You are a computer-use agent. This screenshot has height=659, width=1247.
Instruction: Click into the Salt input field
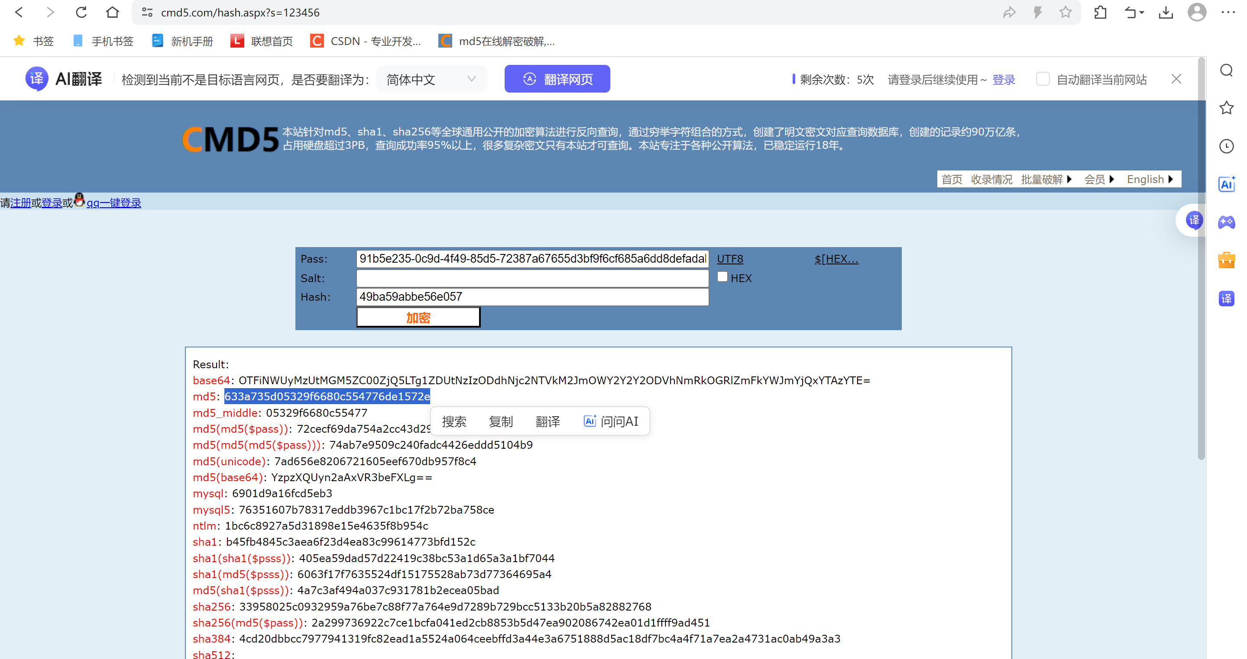tap(532, 278)
